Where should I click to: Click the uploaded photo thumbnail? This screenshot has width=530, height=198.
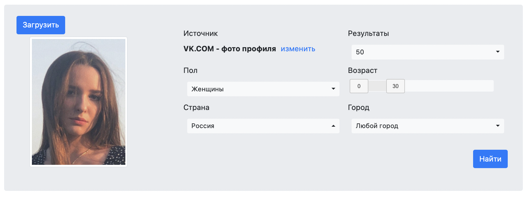79,102
